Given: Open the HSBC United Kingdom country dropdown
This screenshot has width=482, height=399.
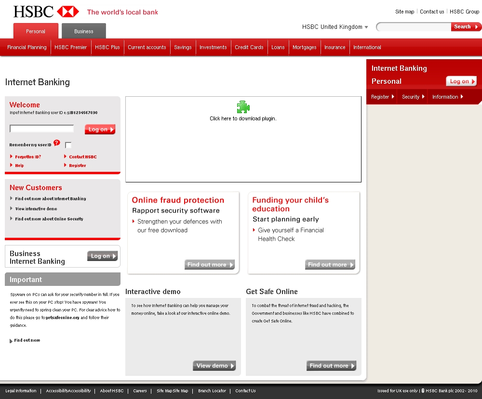Looking at the screenshot, I should click(335, 27).
